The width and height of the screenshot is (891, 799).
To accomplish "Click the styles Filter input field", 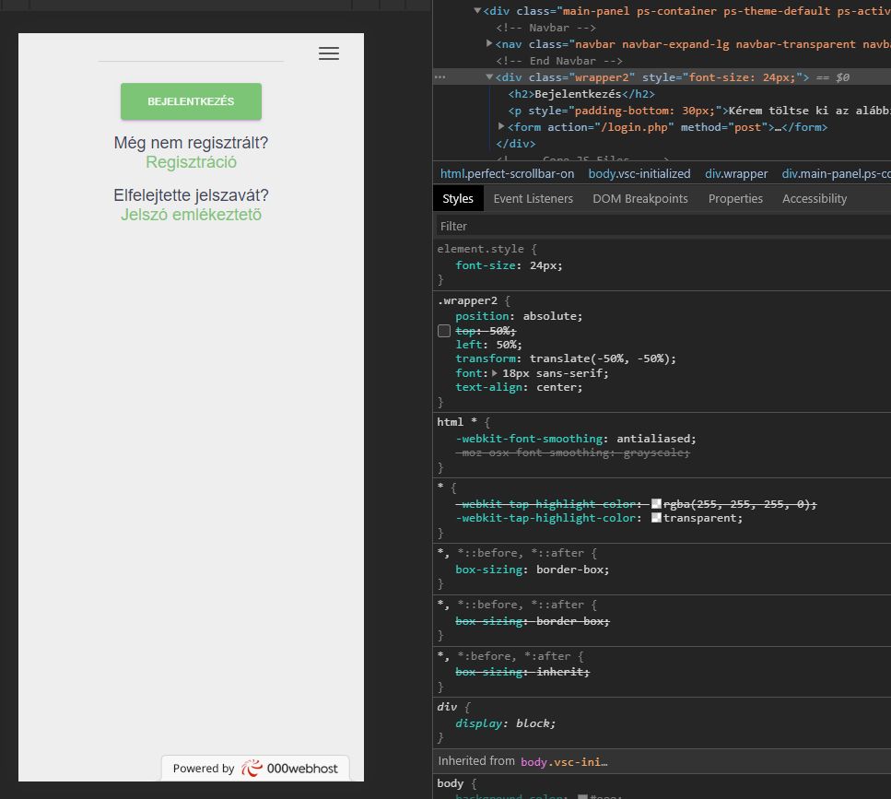I will (662, 226).
